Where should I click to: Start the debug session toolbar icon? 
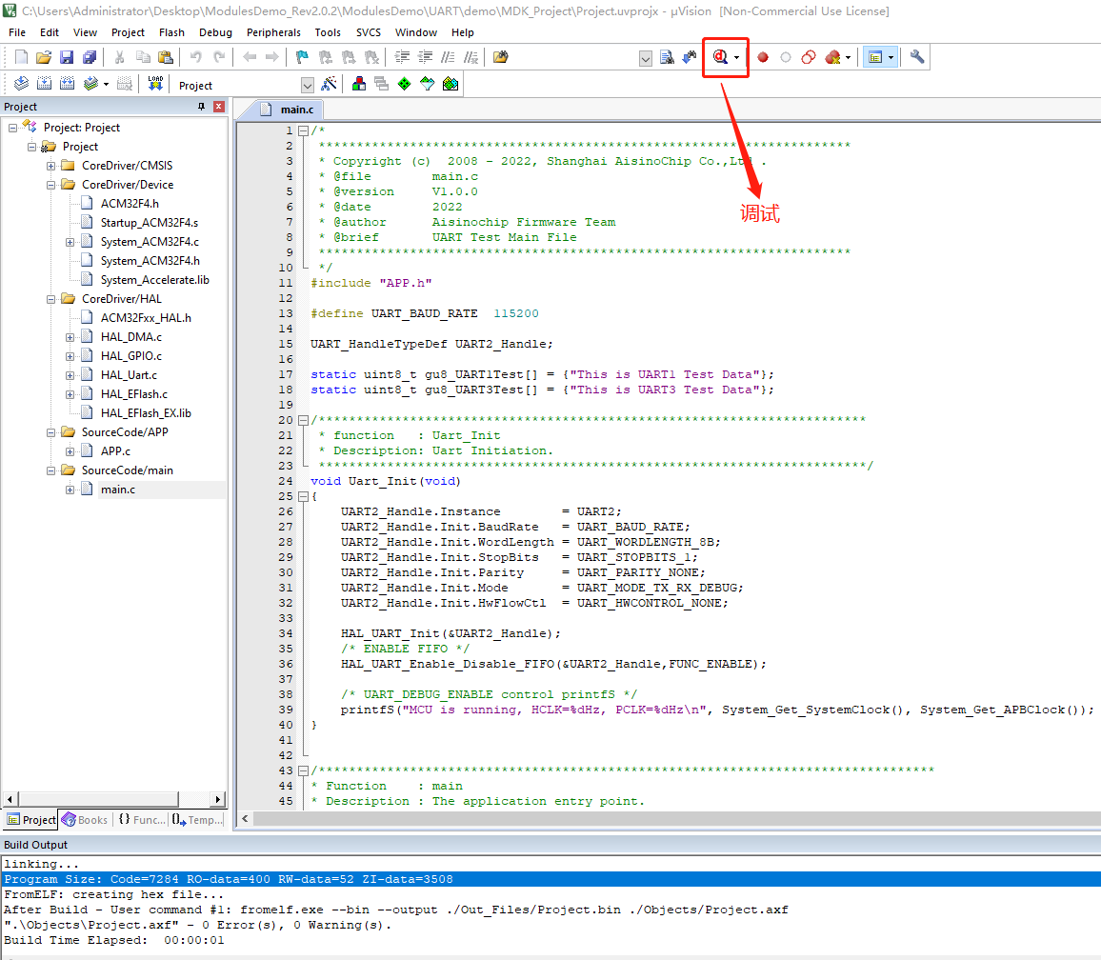coord(721,57)
